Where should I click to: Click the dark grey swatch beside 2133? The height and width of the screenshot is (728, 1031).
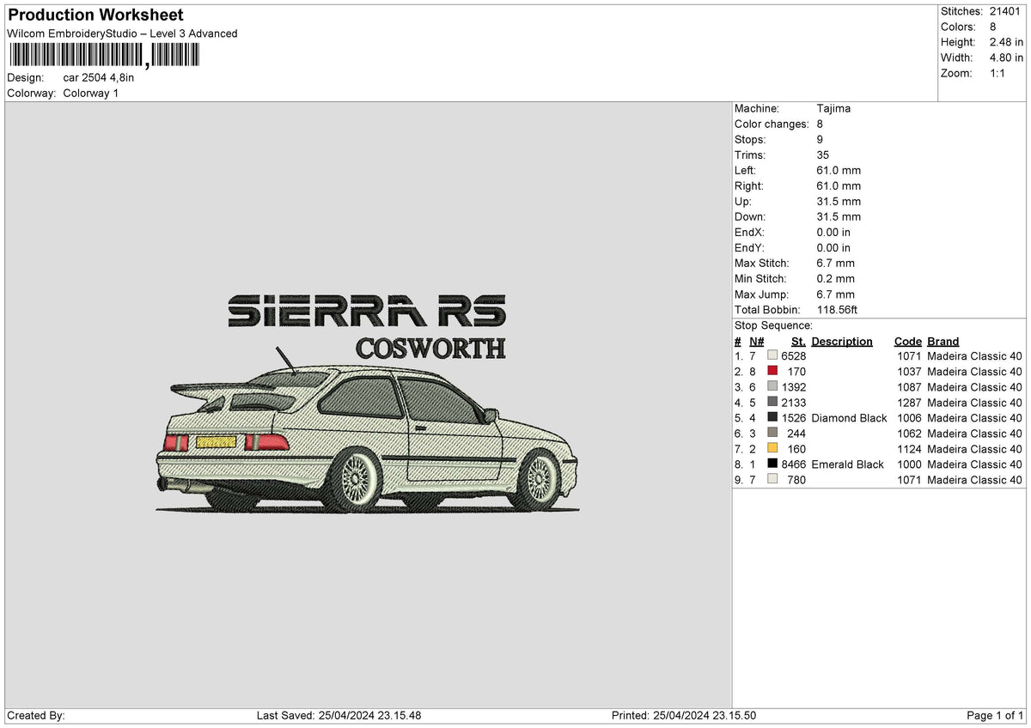pos(772,403)
